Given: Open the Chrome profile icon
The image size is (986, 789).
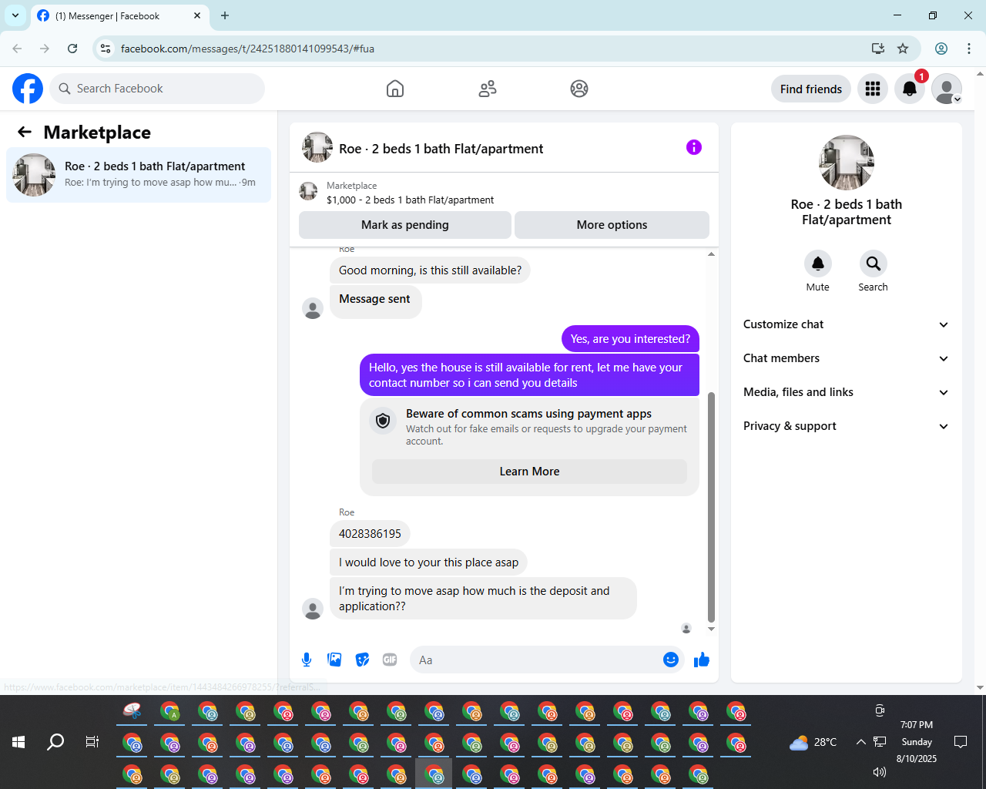Looking at the screenshot, I should point(941,49).
